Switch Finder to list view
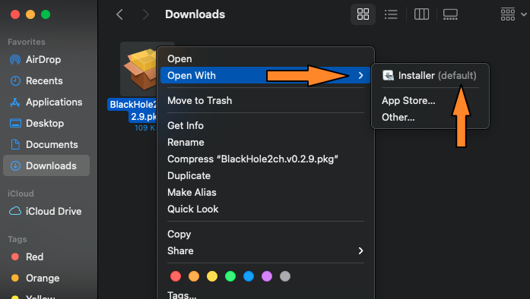Image resolution: width=530 pixels, height=299 pixels. tap(391, 14)
